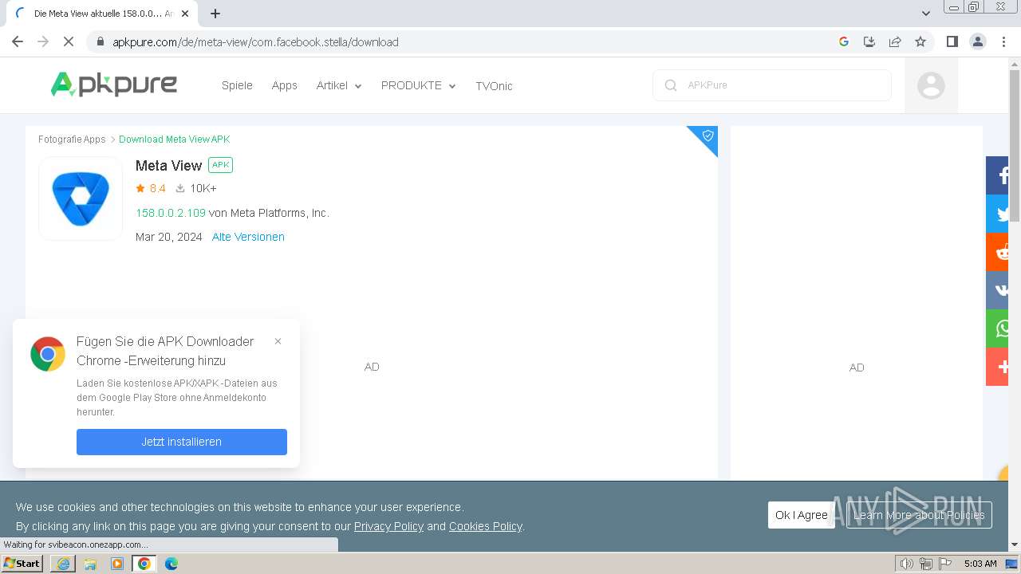Click the install app icon in address bar
Image resolution: width=1021 pixels, height=574 pixels.
[869, 41]
